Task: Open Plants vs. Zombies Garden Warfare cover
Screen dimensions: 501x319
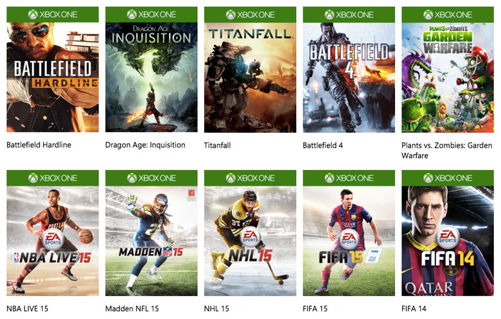Action: coord(448,69)
